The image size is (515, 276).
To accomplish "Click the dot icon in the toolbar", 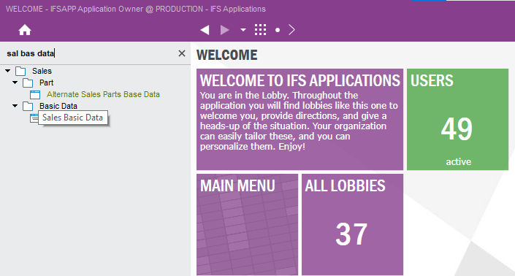I will [x=278, y=30].
